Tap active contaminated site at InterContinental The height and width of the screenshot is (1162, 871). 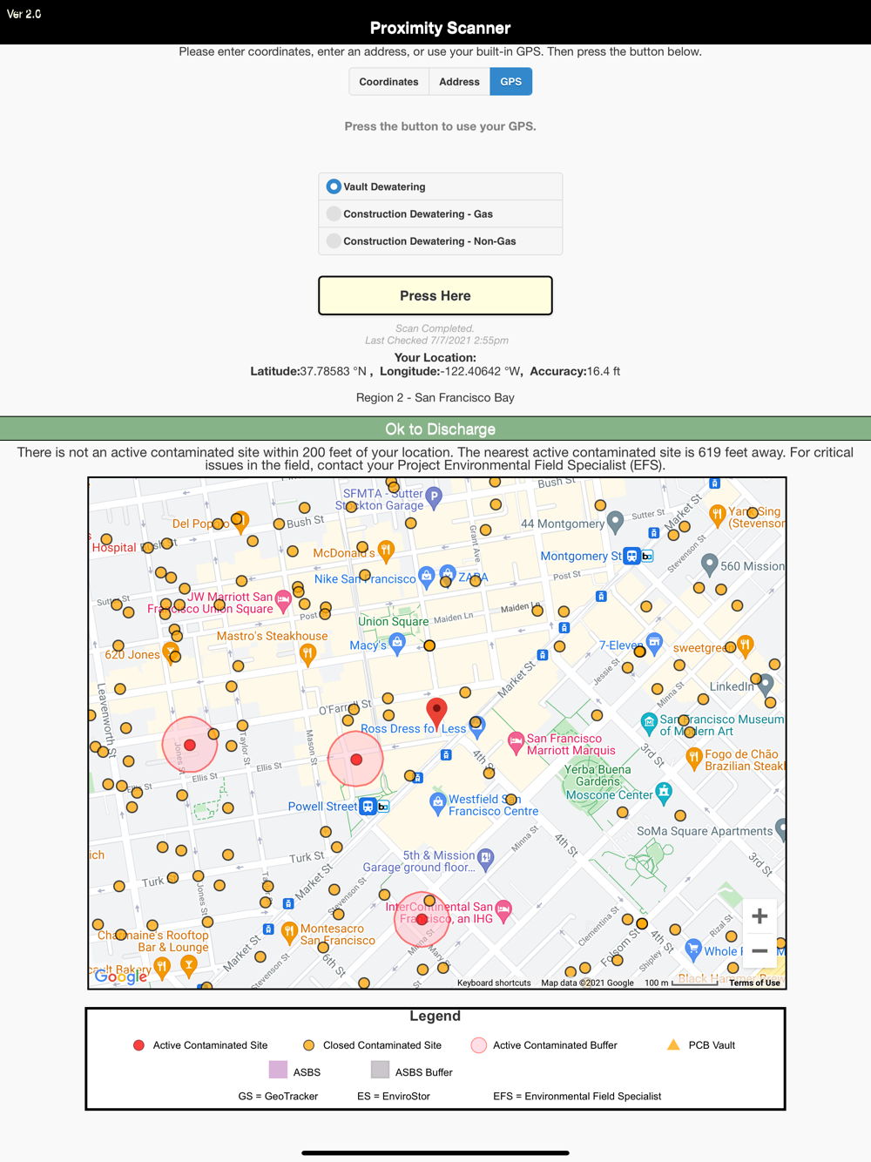pyautogui.click(x=422, y=919)
